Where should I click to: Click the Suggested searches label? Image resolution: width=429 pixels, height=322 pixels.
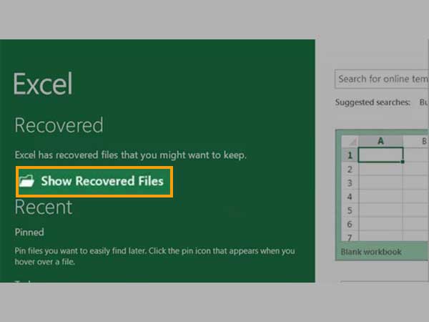coord(373,102)
